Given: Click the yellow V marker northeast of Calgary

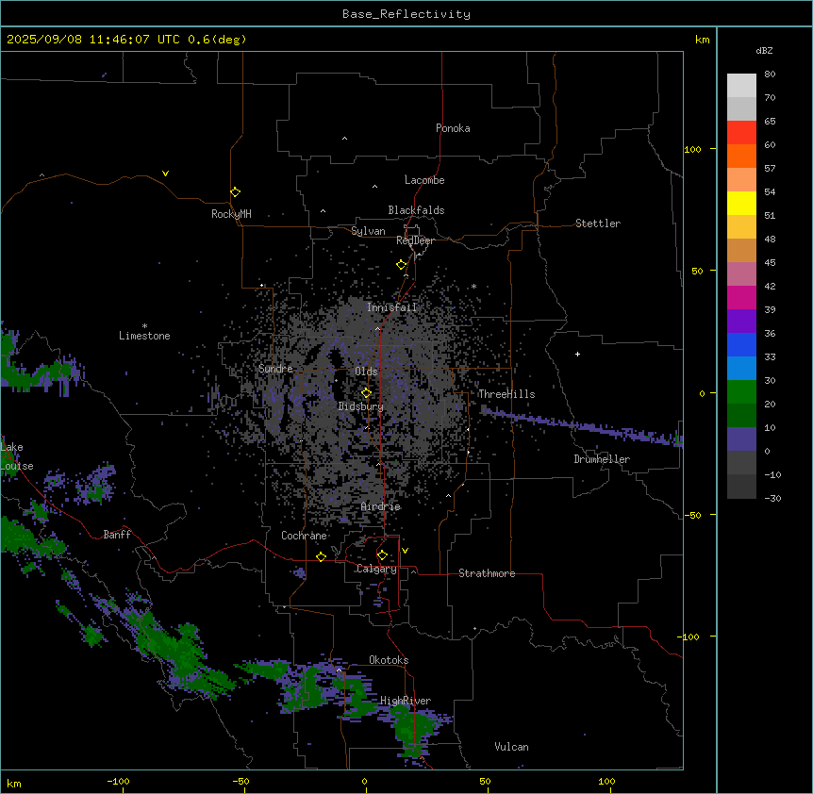Looking at the screenshot, I should coord(405,551).
